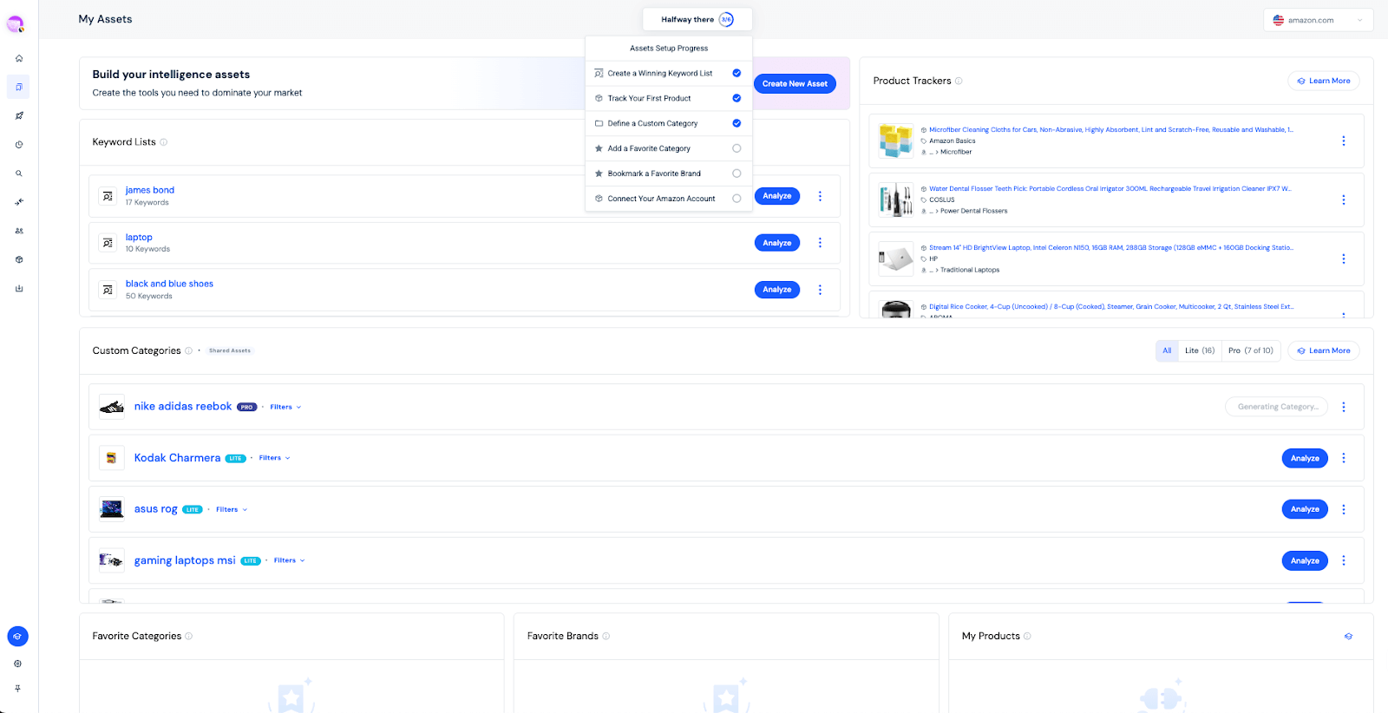The height and width of the screenshot is (713, 1388).
Task: Open the three-dot menu for the asus rog category
Action: (x=1344, y=509)
